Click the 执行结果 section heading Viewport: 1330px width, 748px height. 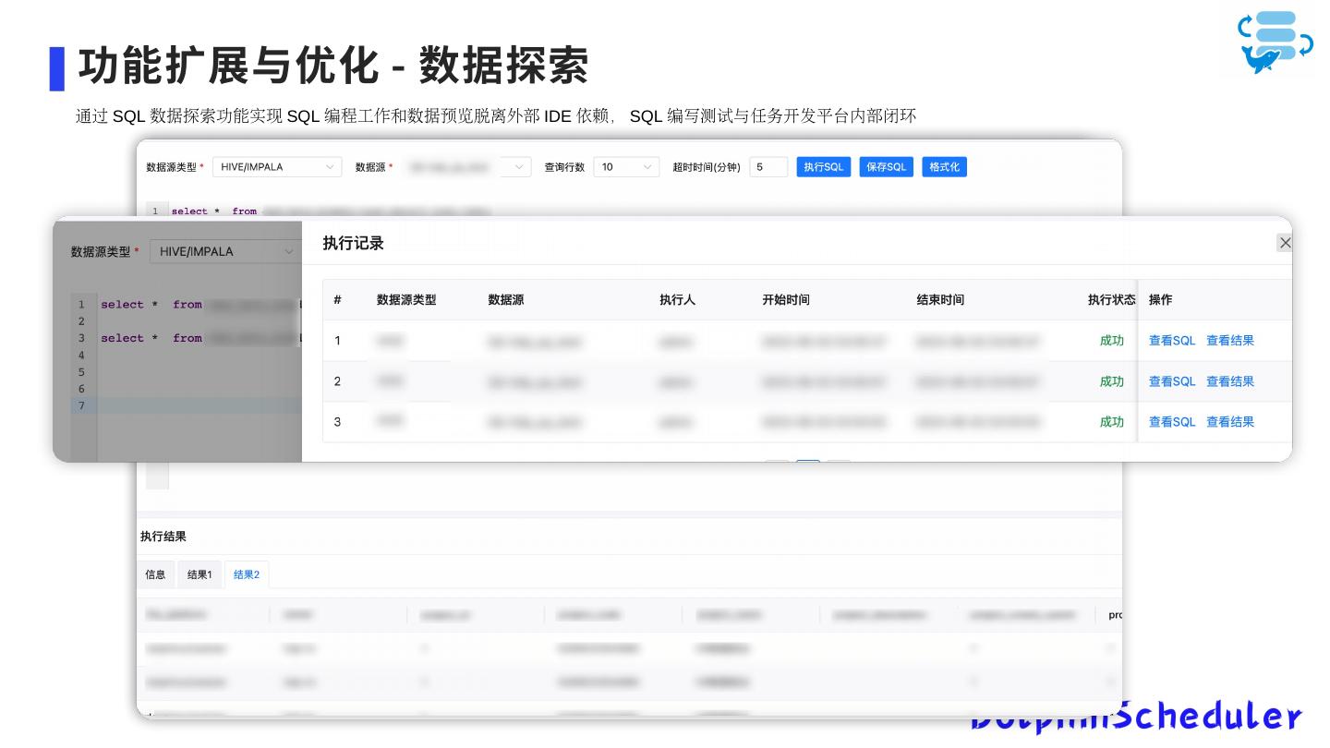(163, 537)
